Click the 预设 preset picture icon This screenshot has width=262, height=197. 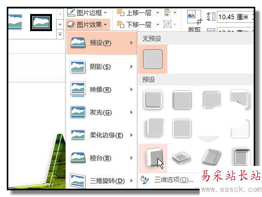pos(78,43)
